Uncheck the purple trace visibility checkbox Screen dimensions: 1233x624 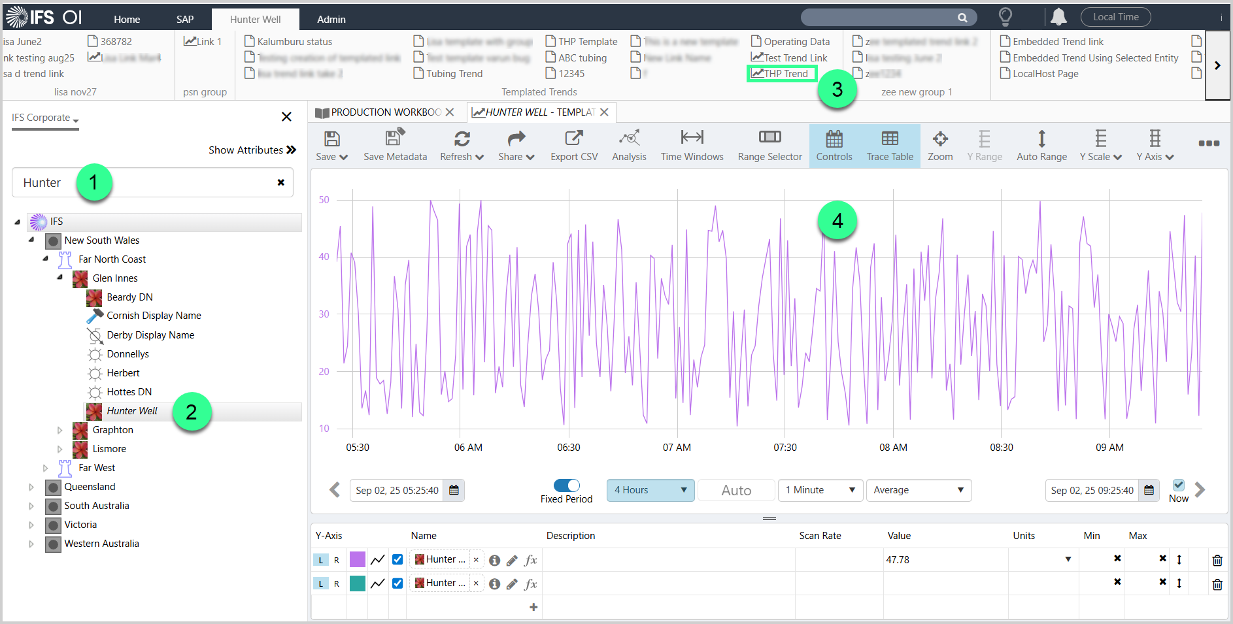click(x=397, y=559)
